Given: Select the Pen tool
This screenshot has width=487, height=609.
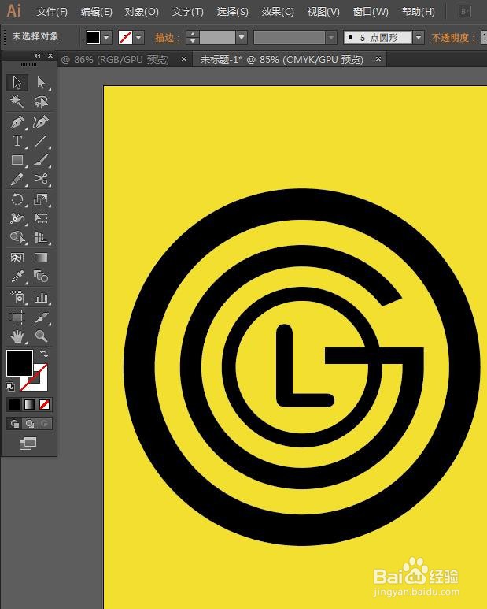Looking at the screenshot, I should click(x=17, y=122).
